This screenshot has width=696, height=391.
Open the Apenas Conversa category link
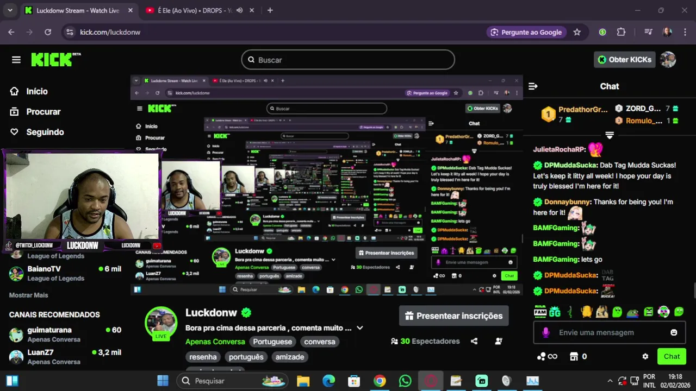click(215, 342)
